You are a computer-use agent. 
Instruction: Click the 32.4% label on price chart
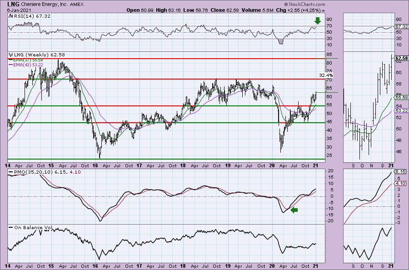coord(326,75)
